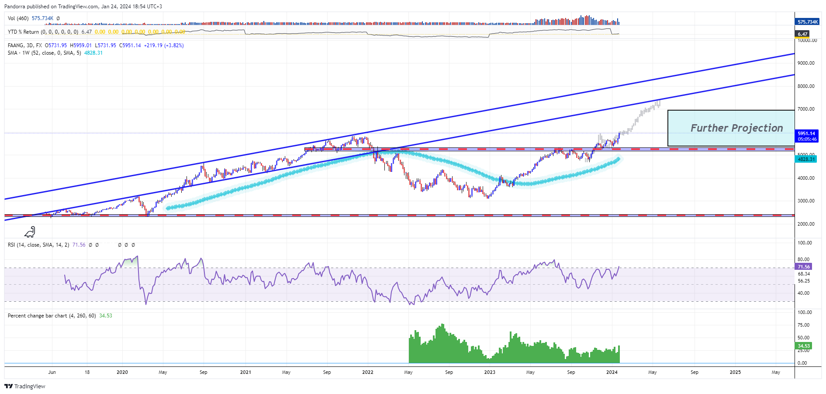The width and height of the screenshot is (826, 394).
Task: Click the 4000.00 price axis label
Action: pyautogui.click(x=806, y=178)
